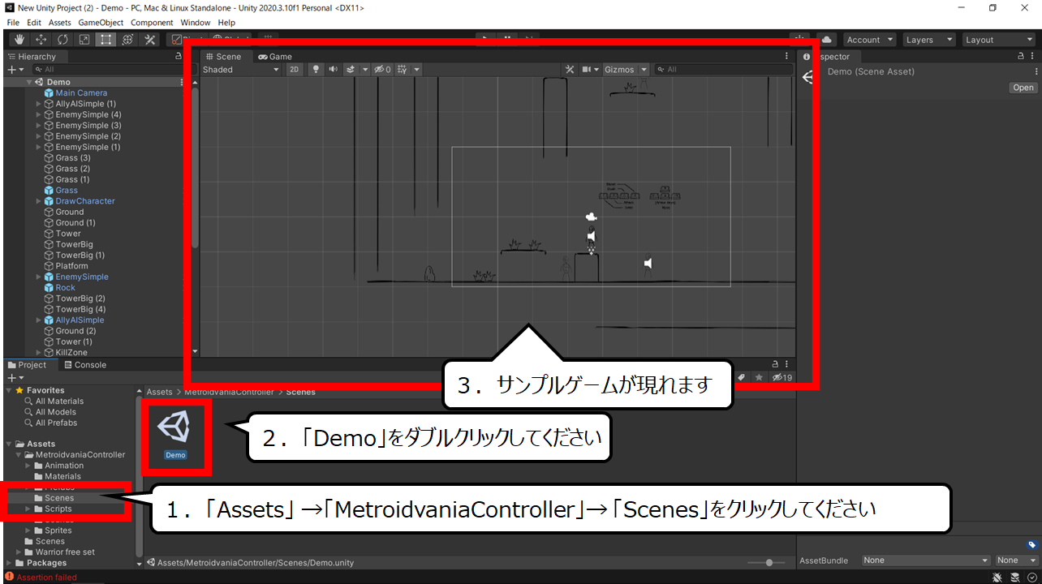
Task: Open the Scene component tools icon
Action: coord(570,70)
